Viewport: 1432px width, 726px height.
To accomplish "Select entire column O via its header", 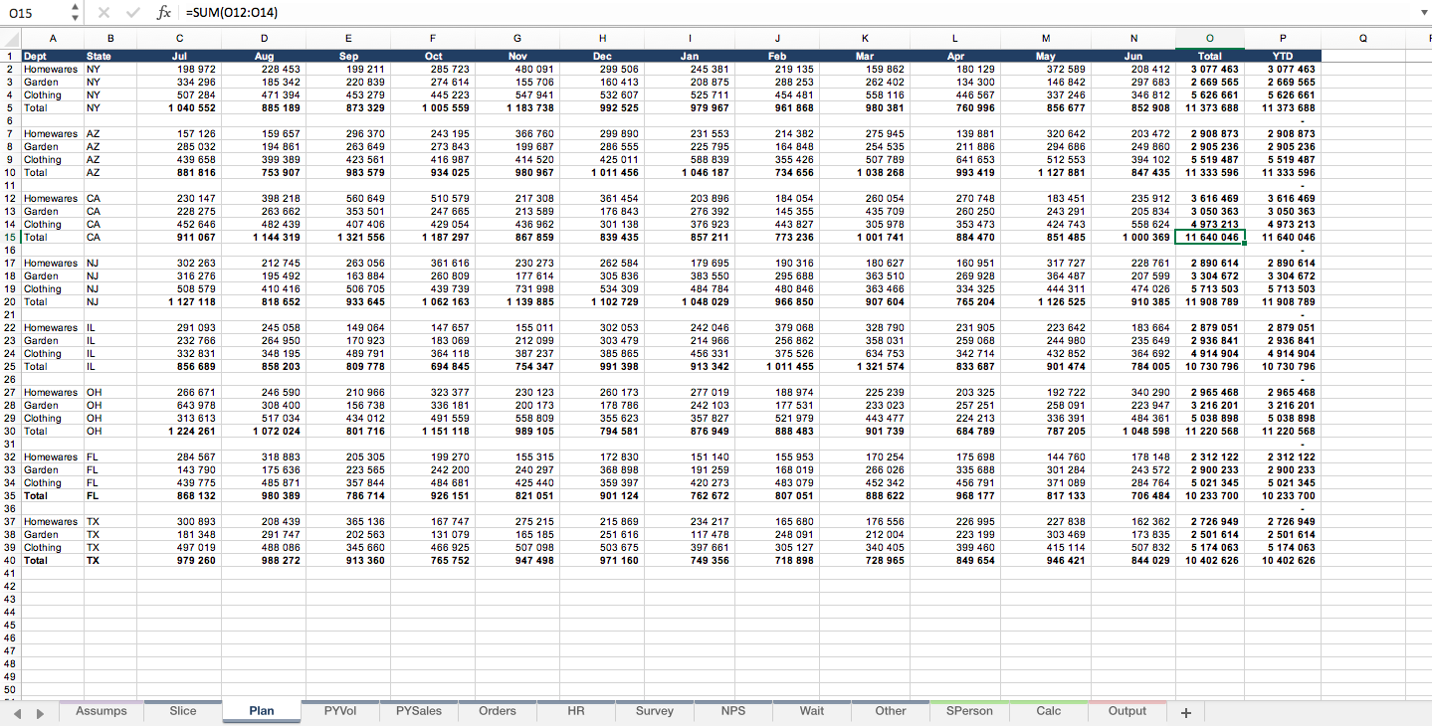I will coord(1210,38).
